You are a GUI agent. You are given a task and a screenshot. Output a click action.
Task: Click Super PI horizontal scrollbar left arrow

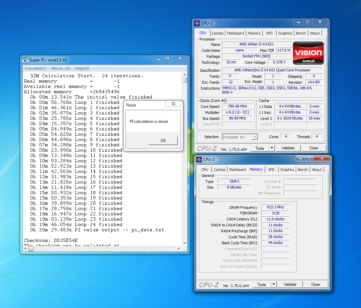click(x=26, y=249)
